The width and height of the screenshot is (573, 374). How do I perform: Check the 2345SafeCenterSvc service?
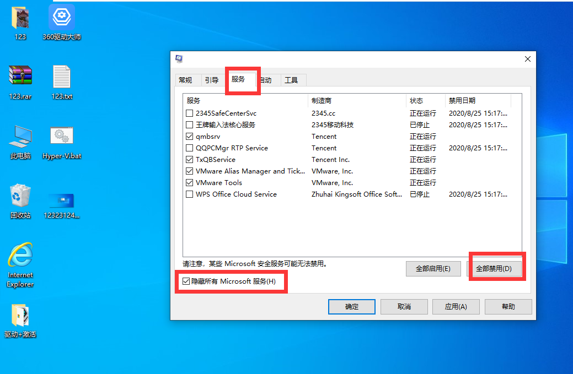[x=189, y=113]
